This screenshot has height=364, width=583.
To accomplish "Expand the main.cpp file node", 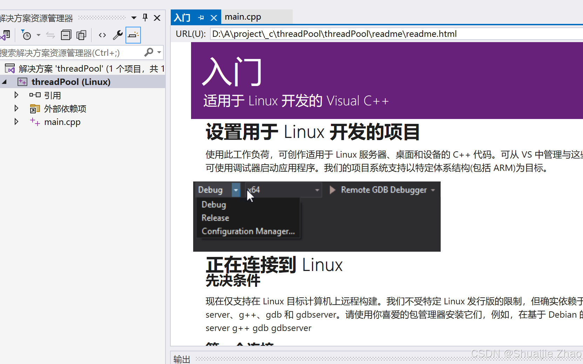I will 16,121.
